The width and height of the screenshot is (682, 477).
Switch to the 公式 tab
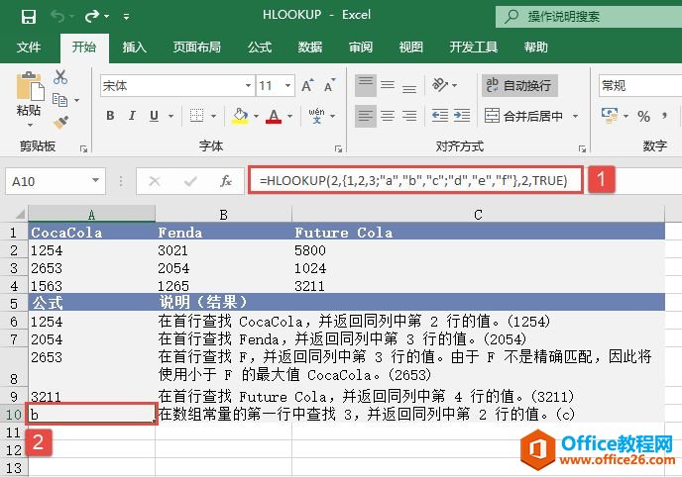260,47
